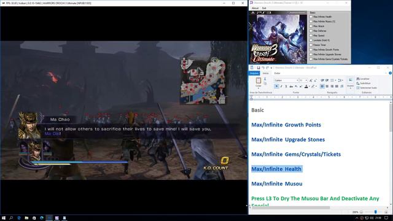Apply superscript formatting in WordPad
This screenshot has height=221, width=393.
pos(301,86)
